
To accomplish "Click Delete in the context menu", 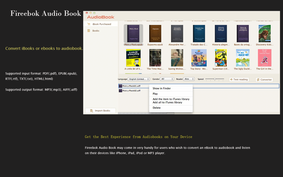I will [157, 108].
